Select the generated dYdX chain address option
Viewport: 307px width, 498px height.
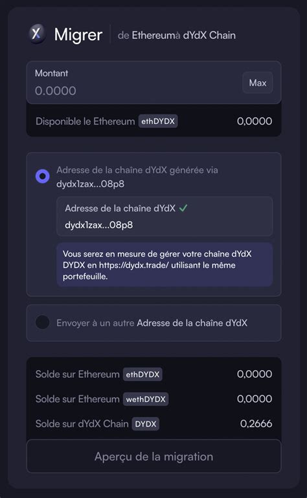[43, 176]
